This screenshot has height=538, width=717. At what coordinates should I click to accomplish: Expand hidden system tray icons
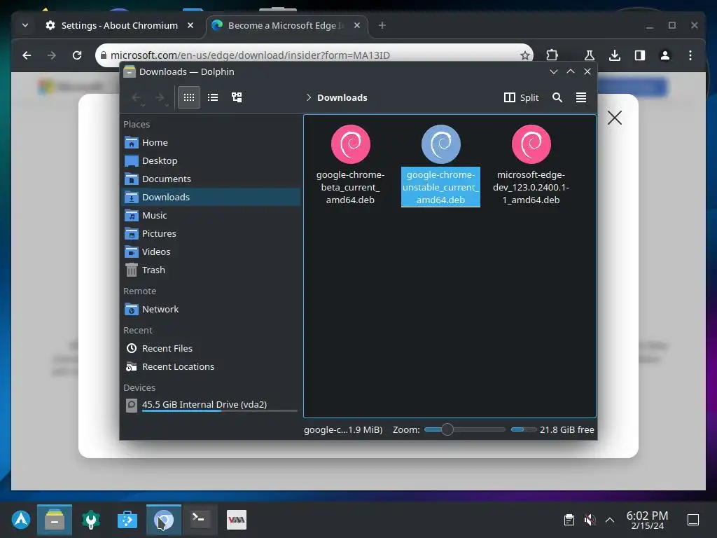pyautogui.click(x=610, y=520)
